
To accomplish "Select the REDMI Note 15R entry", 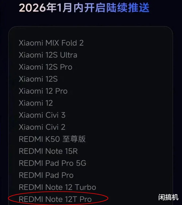I will [x=48, y=151].
